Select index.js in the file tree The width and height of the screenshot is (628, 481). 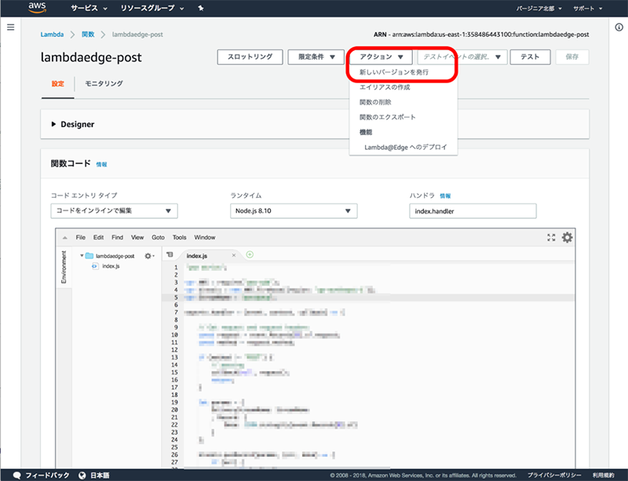pyautogui.click(x=110, y=266)
